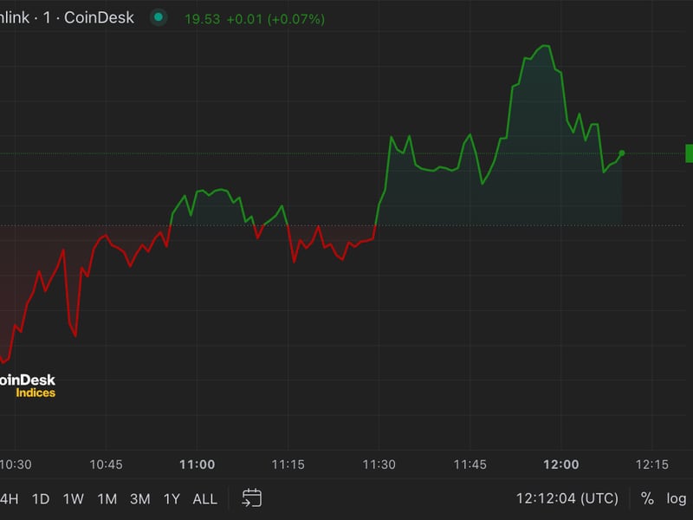Viewport: 693px width, 520px height.
Task: Click the 11:00 time axis label
Action: point(197,465)
